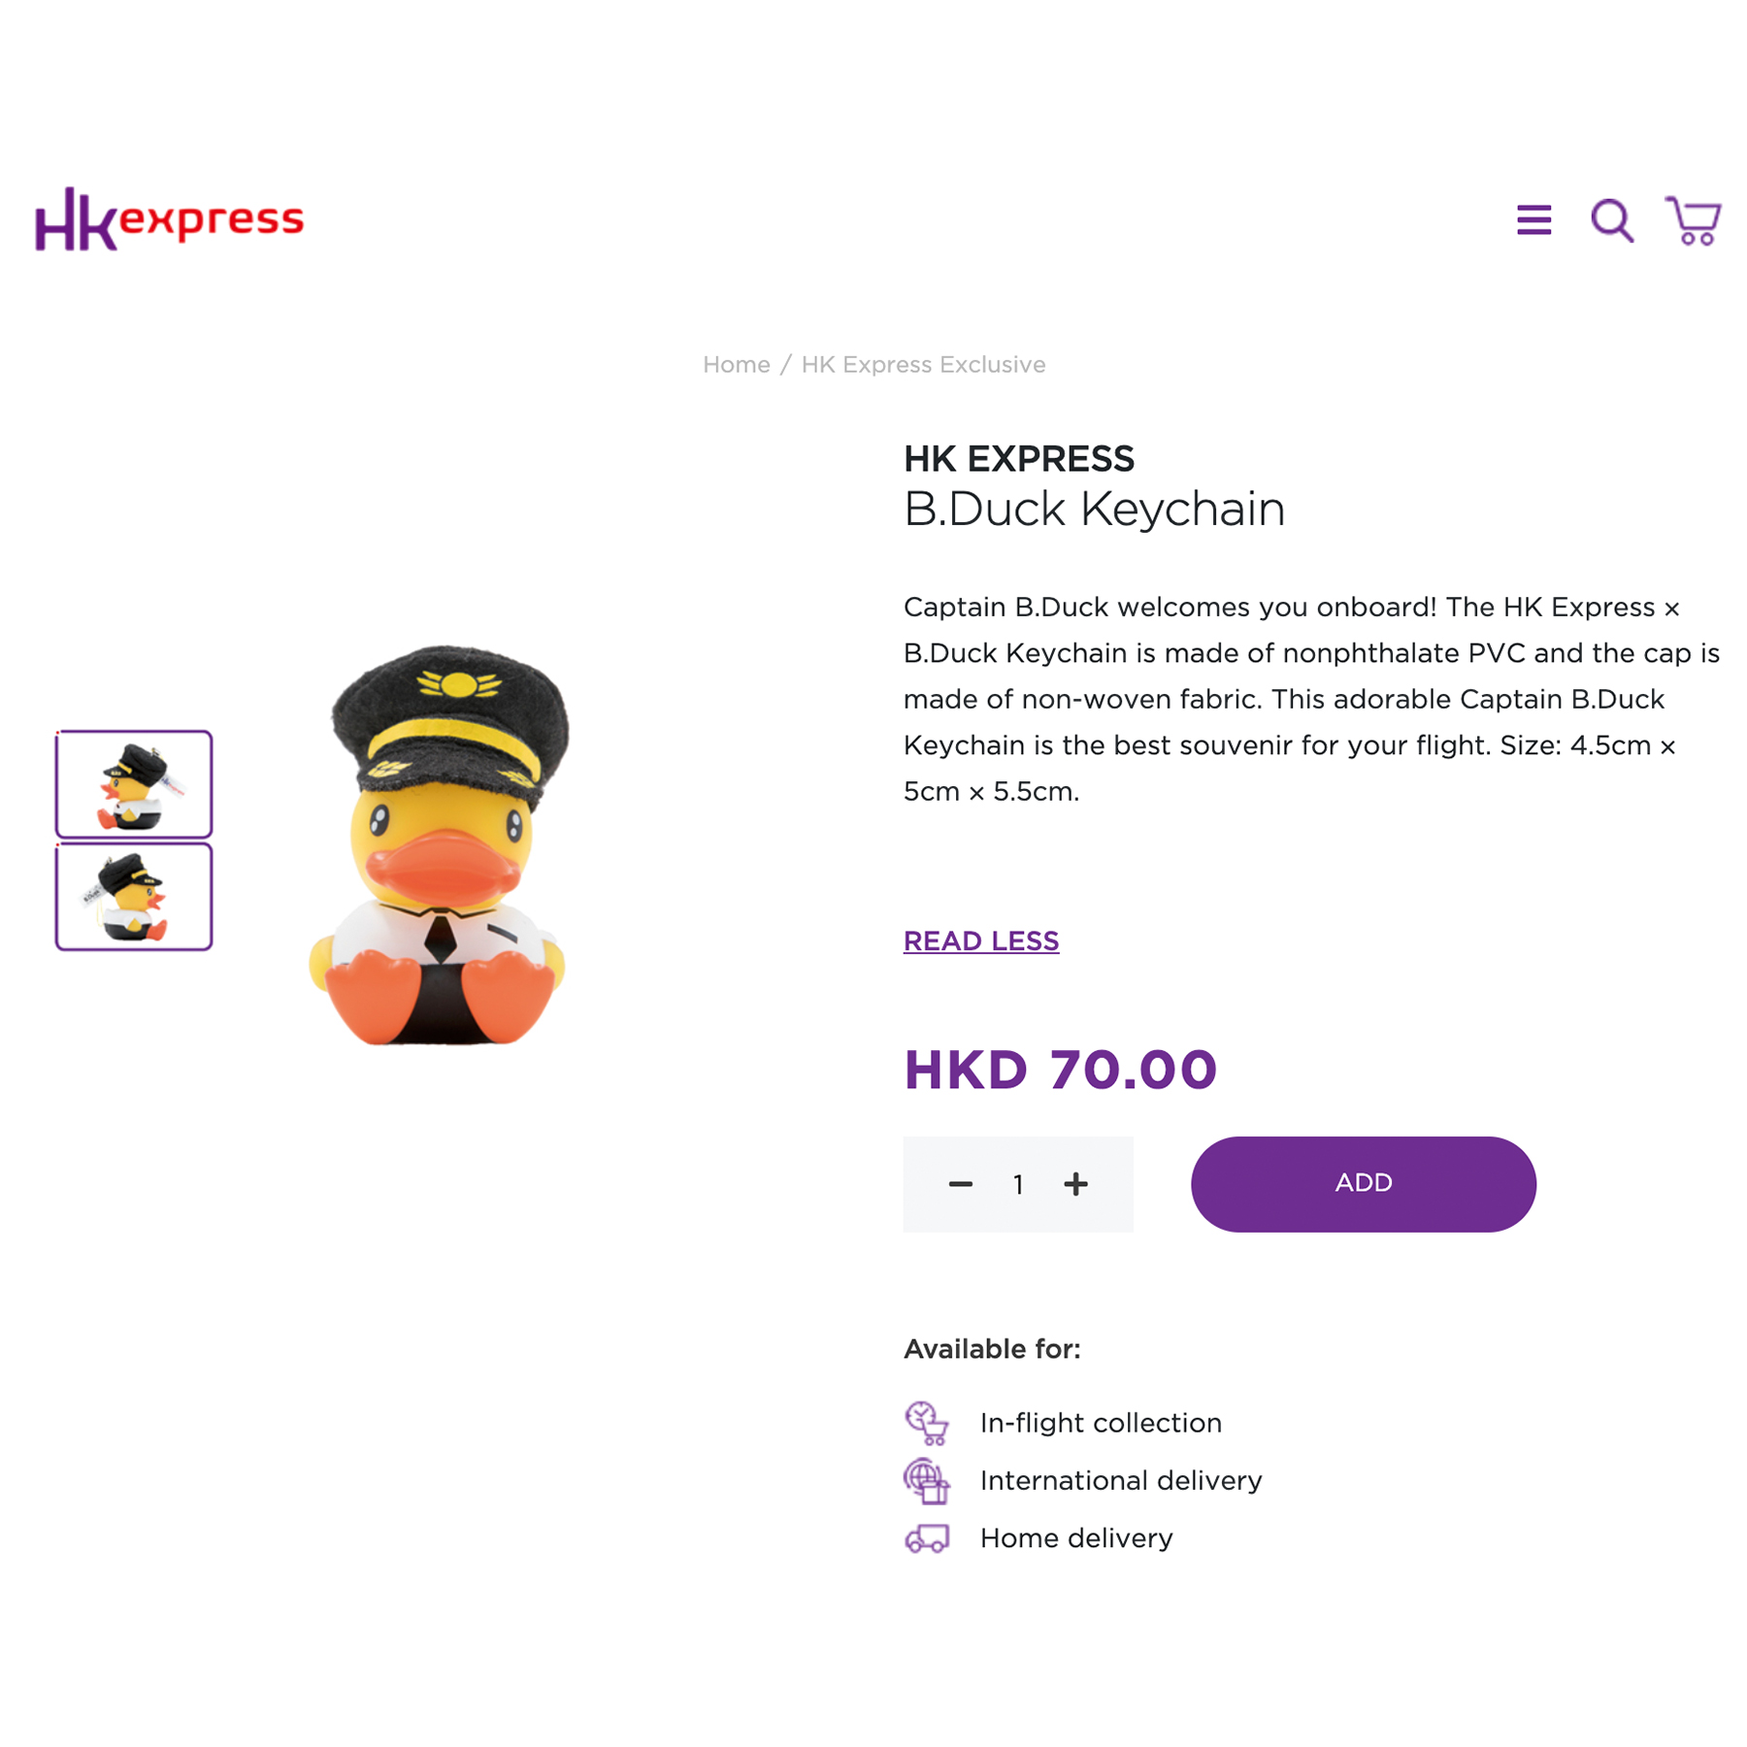Increase quantity with the plus button

1075,1184
